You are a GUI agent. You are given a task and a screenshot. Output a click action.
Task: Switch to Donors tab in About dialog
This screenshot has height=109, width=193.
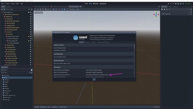[x=88, y=42]
